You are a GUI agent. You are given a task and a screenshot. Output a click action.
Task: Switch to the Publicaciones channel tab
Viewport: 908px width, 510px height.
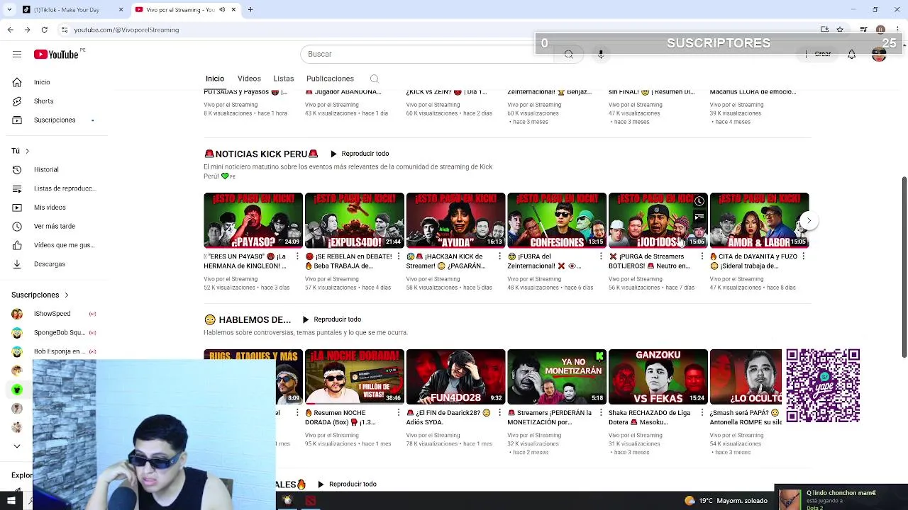[x=330, y=79]
